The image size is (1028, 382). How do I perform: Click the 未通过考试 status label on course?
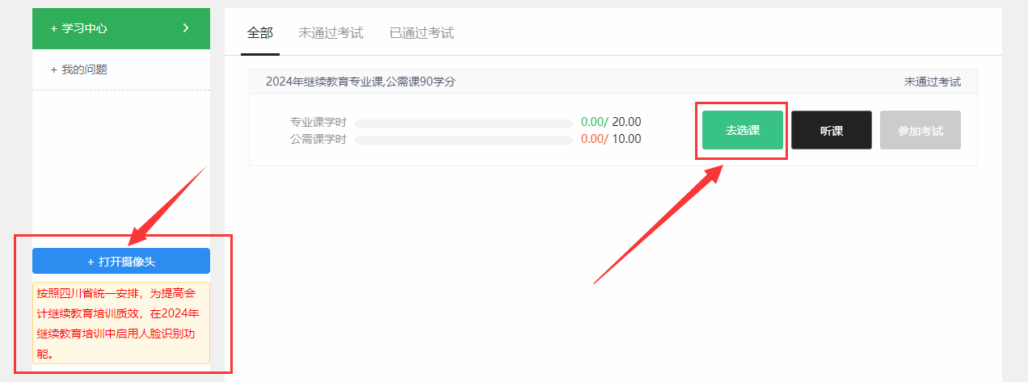933,82
